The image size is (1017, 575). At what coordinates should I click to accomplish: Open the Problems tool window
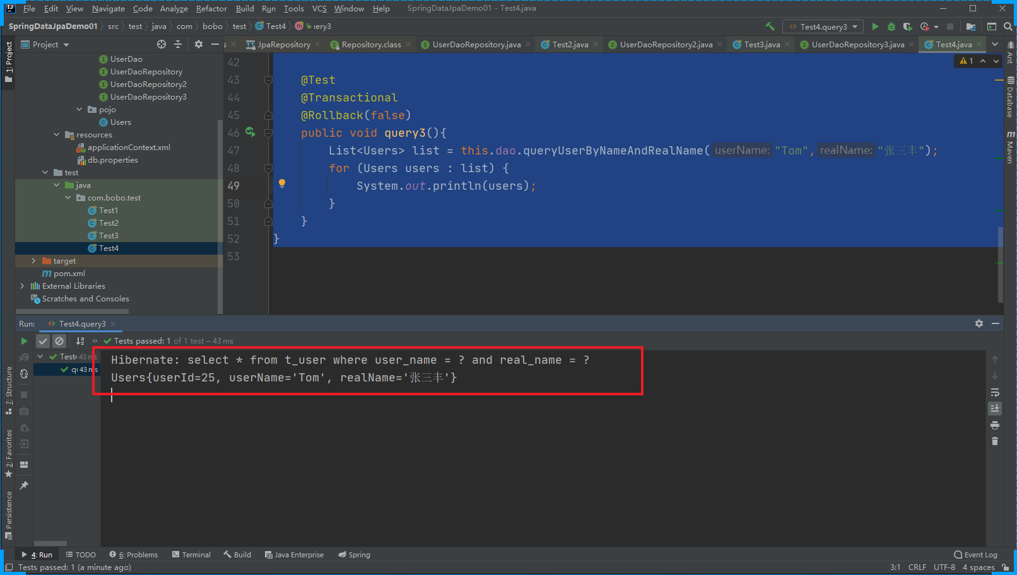(x=133, y=555)
